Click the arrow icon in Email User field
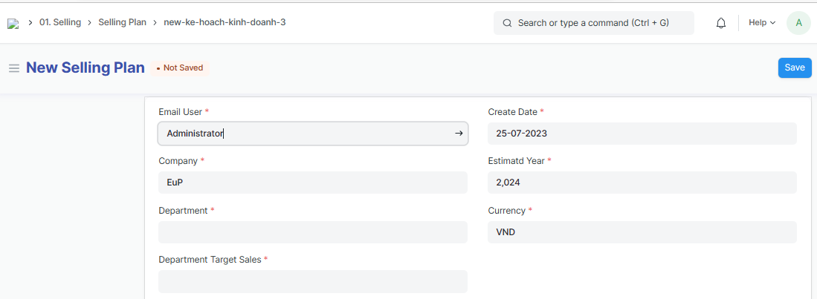This screenshot has width=817, height=299. click(459, 134)
